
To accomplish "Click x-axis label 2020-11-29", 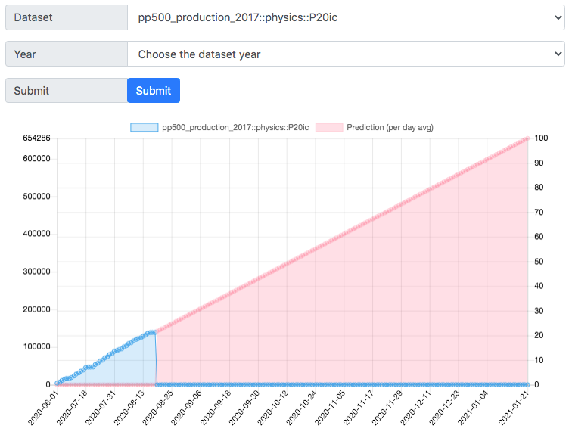I will point(387,408).
